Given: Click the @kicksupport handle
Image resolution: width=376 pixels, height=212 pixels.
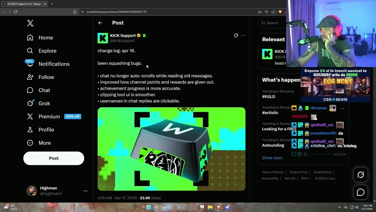Looking at the screenshot, I should coord(122,41).
